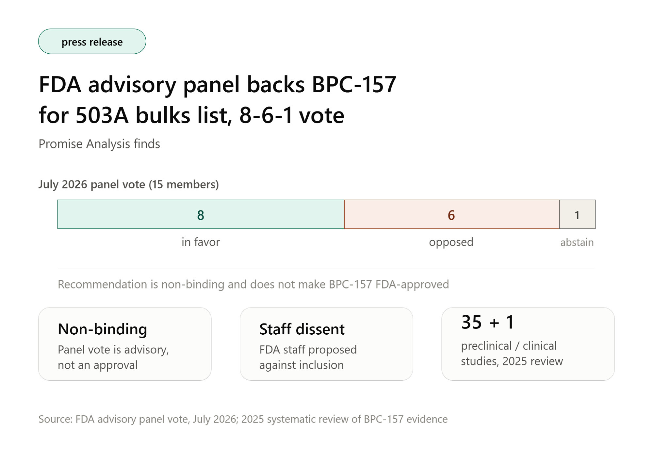
Task: Click the number 8 in the vote bar
Action: coord(201,215)
